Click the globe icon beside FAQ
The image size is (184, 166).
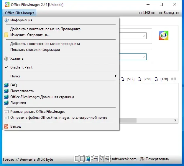point(6,85)
